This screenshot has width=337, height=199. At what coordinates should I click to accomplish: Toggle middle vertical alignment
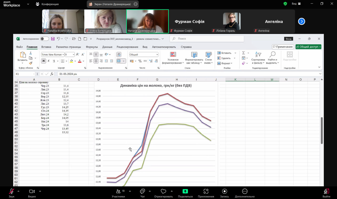pos(96,55)
